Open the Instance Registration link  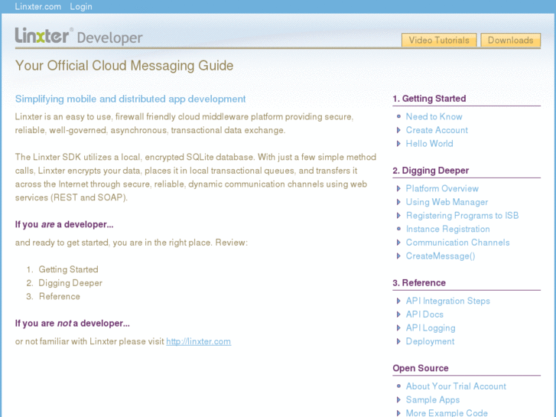point(448,229)
